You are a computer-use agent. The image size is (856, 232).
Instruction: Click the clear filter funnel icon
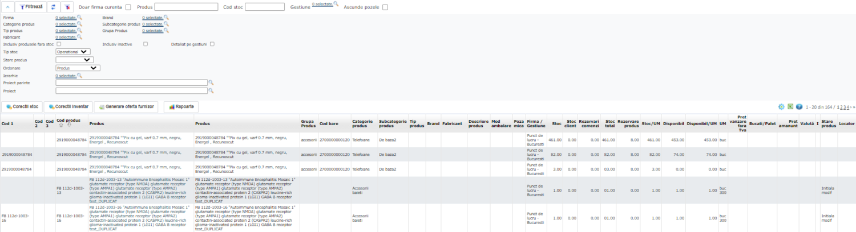[x=67, y=7]
